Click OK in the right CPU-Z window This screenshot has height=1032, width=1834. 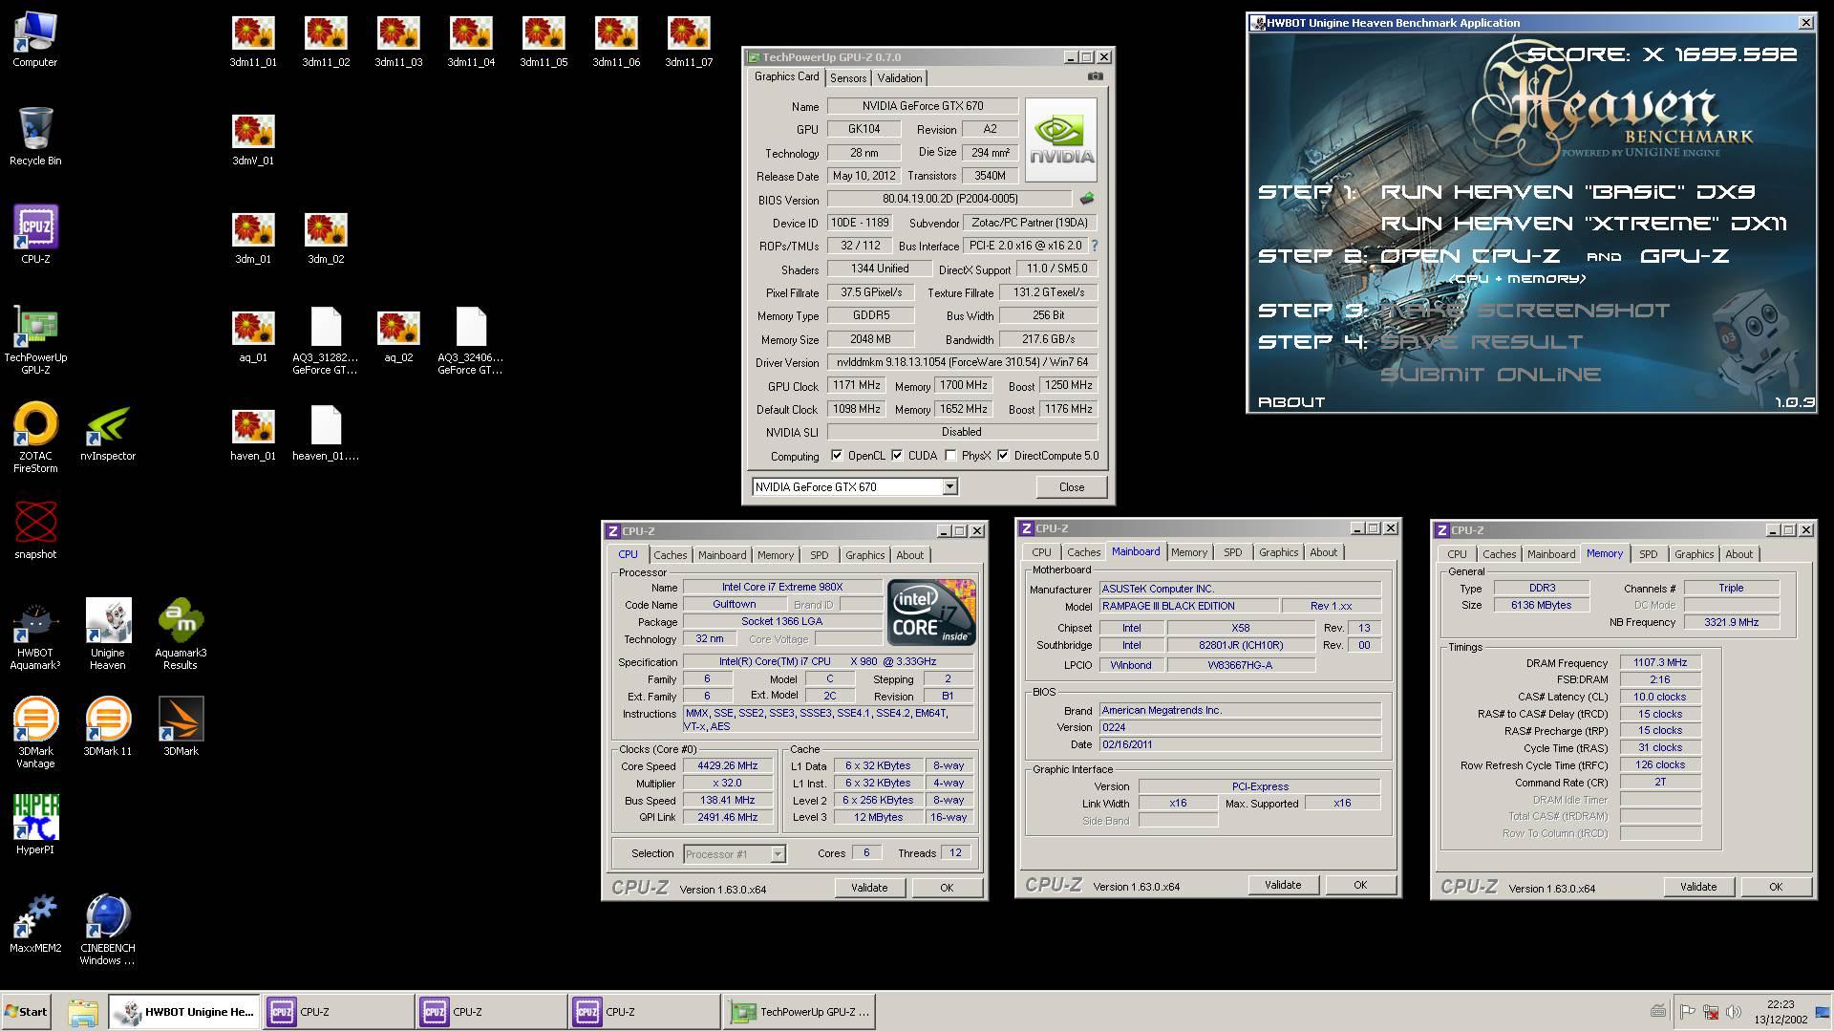[1776, 887]
